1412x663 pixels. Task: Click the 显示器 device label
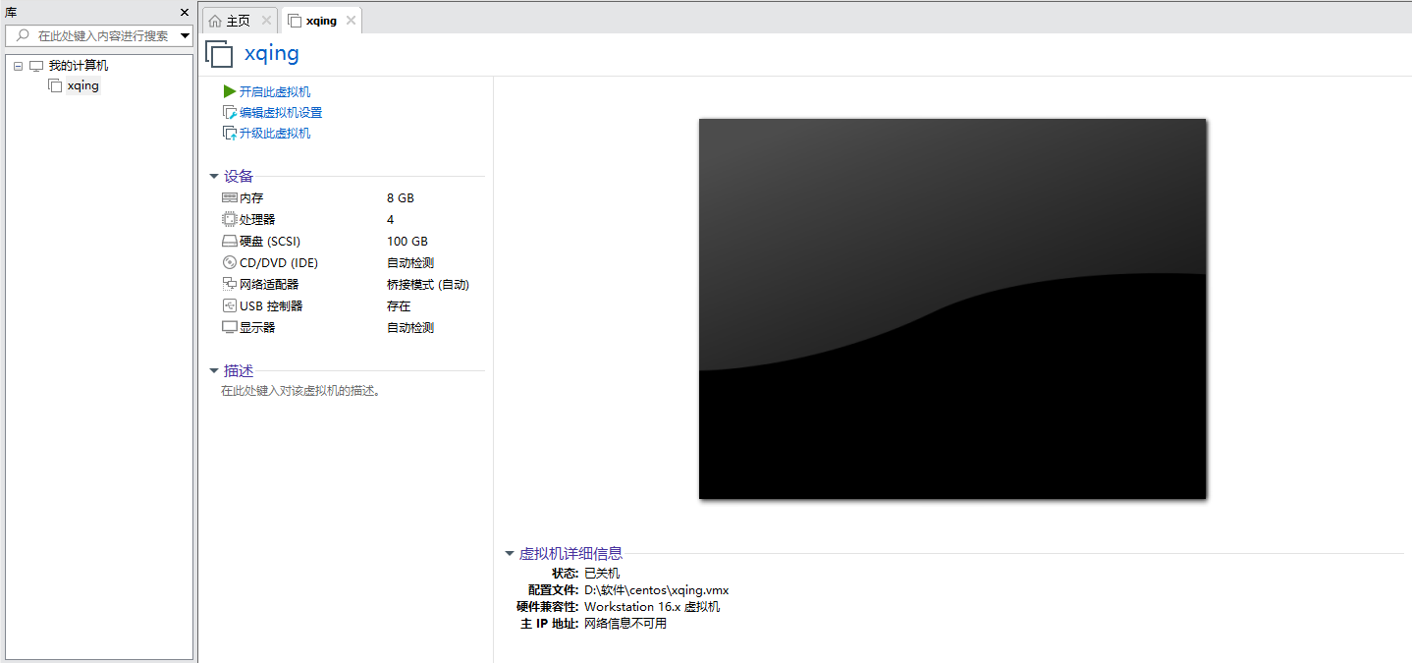[257, 327]
